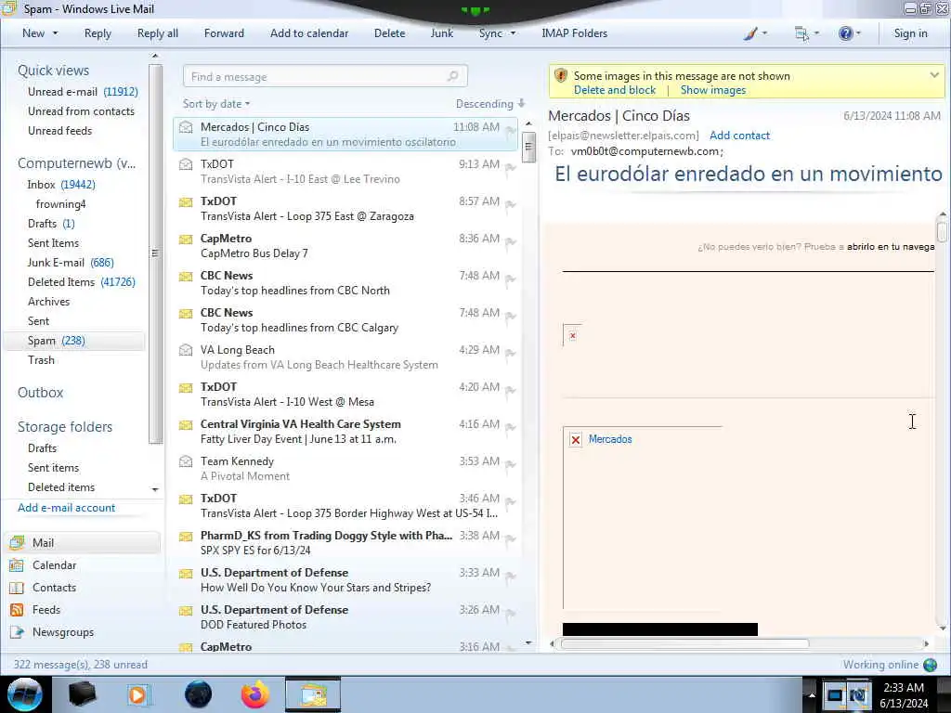Click Delete and block link
The height and width of the screenshot is (713, 951).
615,90
